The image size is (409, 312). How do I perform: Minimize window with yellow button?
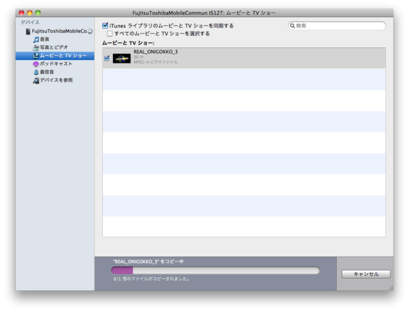(x=30, y=13)
